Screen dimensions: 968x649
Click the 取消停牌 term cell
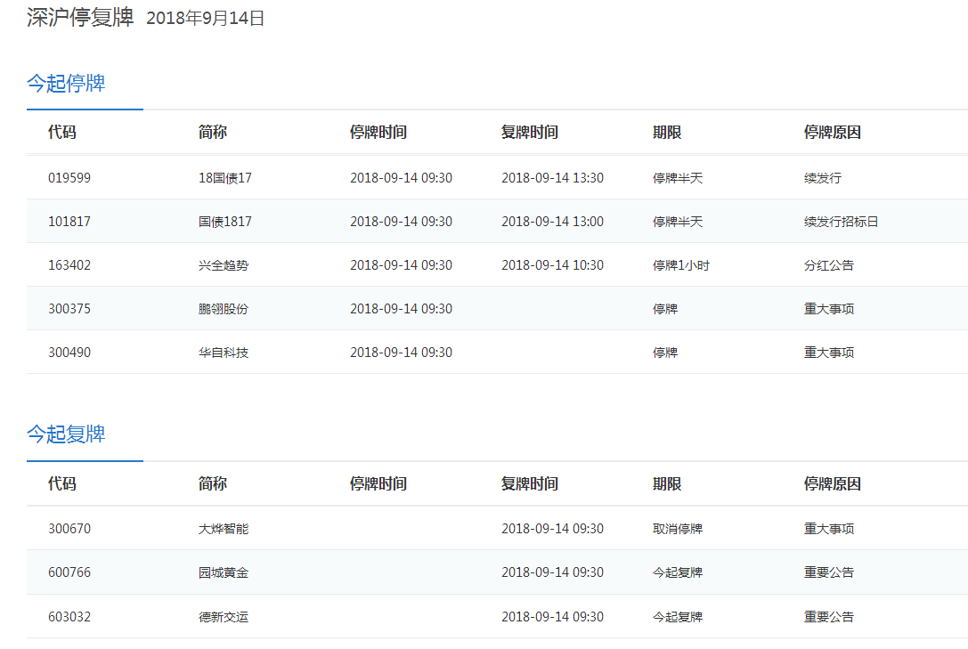pyautogui.click(x=677, y=529)
